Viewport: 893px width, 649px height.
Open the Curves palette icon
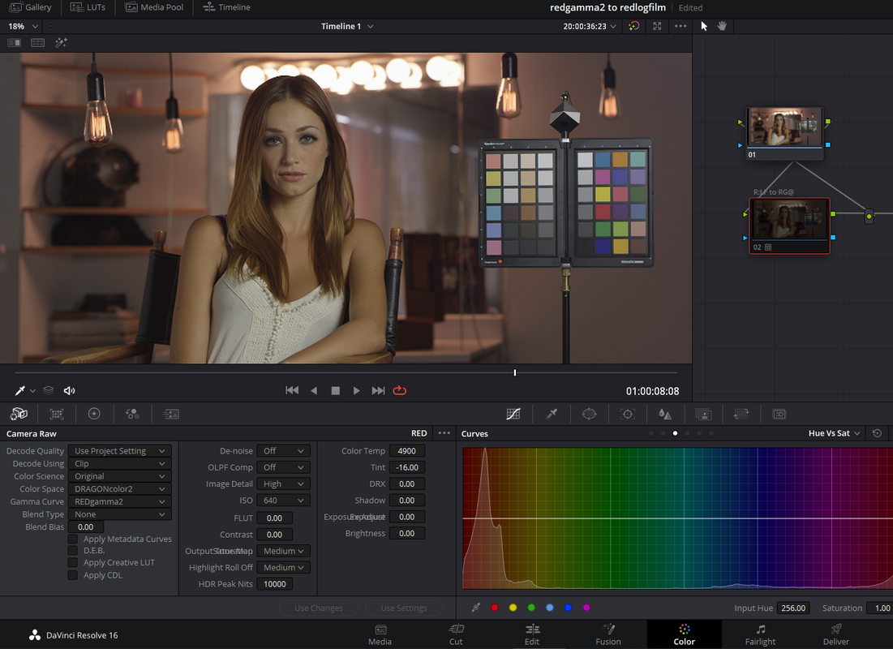(x=513, y=415)
